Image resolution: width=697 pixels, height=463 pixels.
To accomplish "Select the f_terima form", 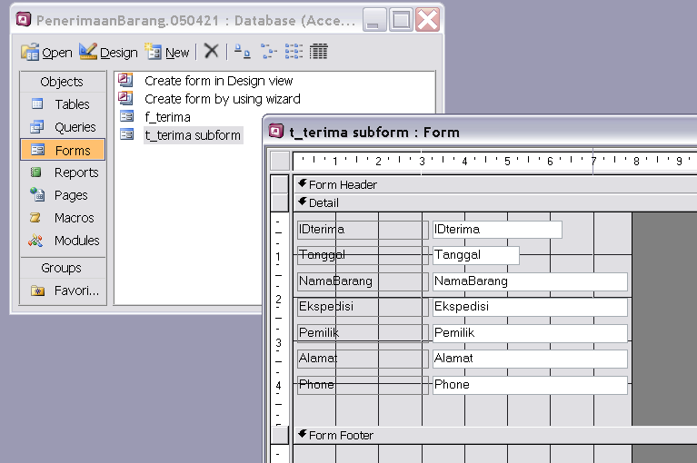I will coord(167,117).
